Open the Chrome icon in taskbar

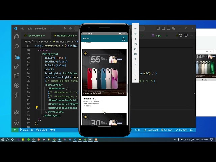[x=54, y=139]
